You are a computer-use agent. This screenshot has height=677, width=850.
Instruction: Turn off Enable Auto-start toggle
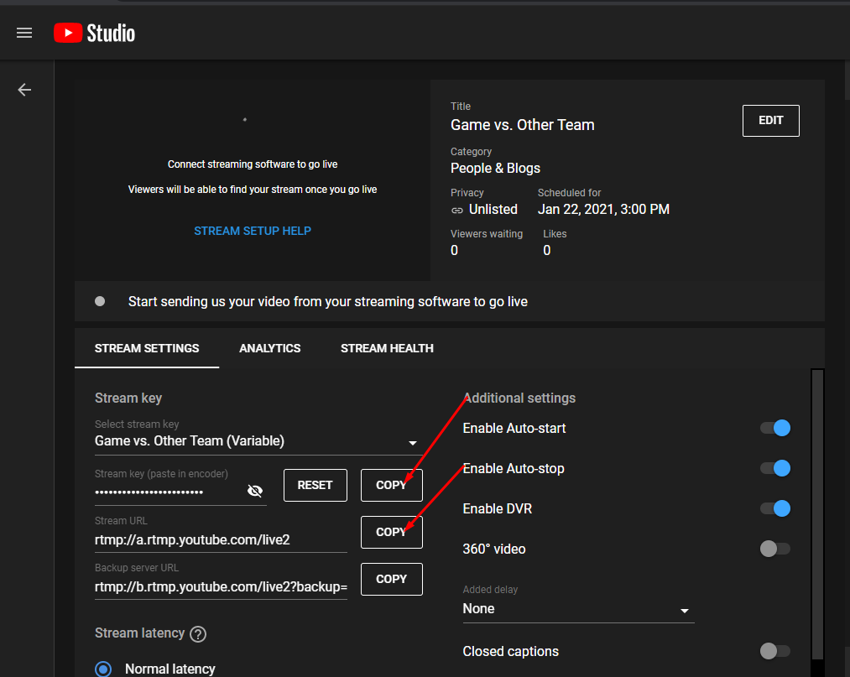click(x=774, y=428)
